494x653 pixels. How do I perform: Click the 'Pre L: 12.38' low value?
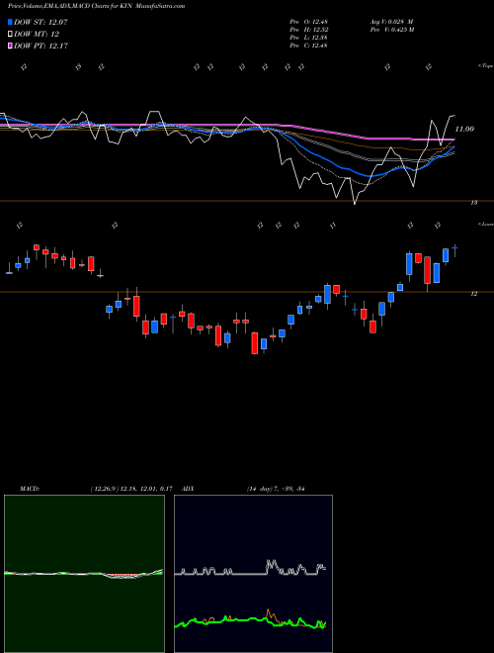tap(308, 38)
